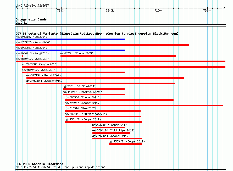
Task: Select the dgv5560n100 (Coe2014) label
Action: (38, 70)
